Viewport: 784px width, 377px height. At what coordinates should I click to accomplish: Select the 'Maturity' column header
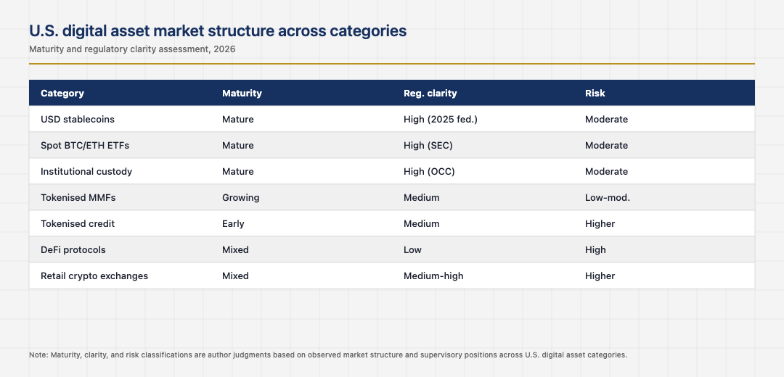tap(242, 94)
